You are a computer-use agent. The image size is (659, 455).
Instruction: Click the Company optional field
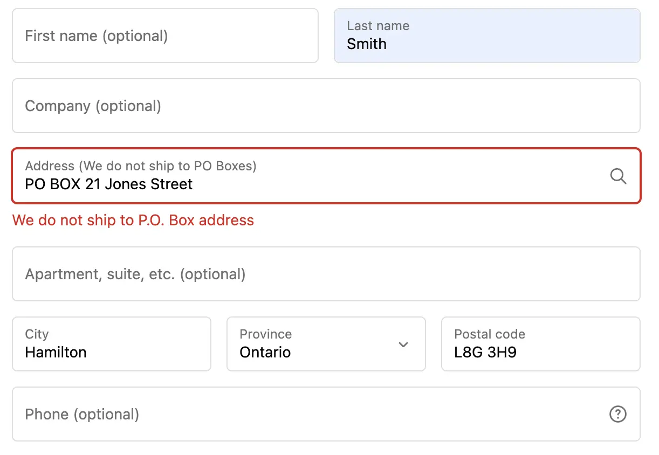coord(326,106)
